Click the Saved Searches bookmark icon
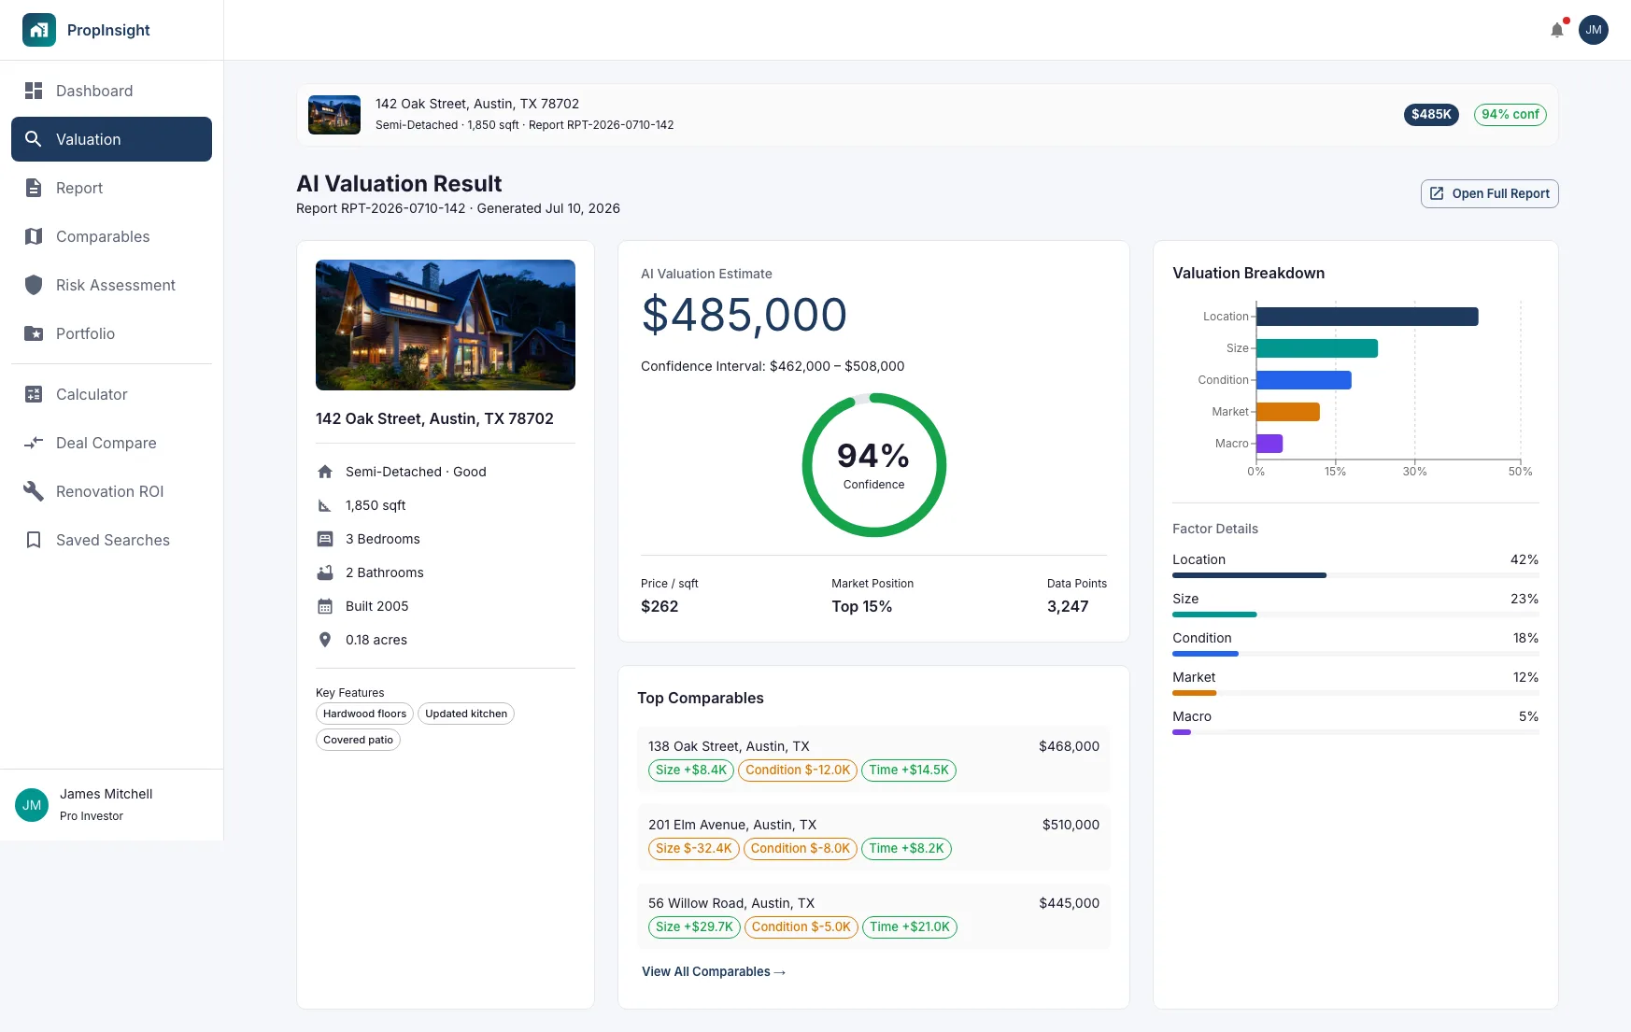 point(34,540)
